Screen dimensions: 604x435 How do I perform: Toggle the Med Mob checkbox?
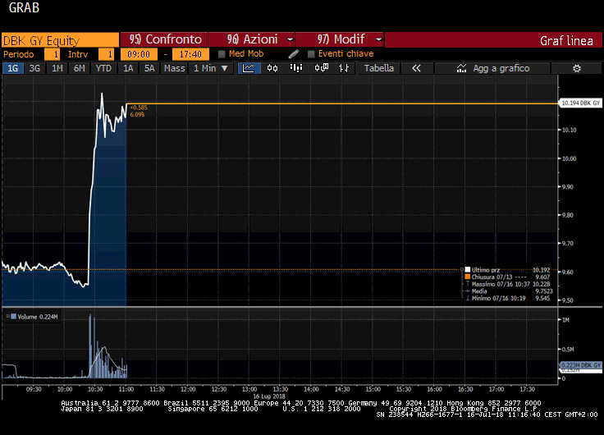click(222, 54)
